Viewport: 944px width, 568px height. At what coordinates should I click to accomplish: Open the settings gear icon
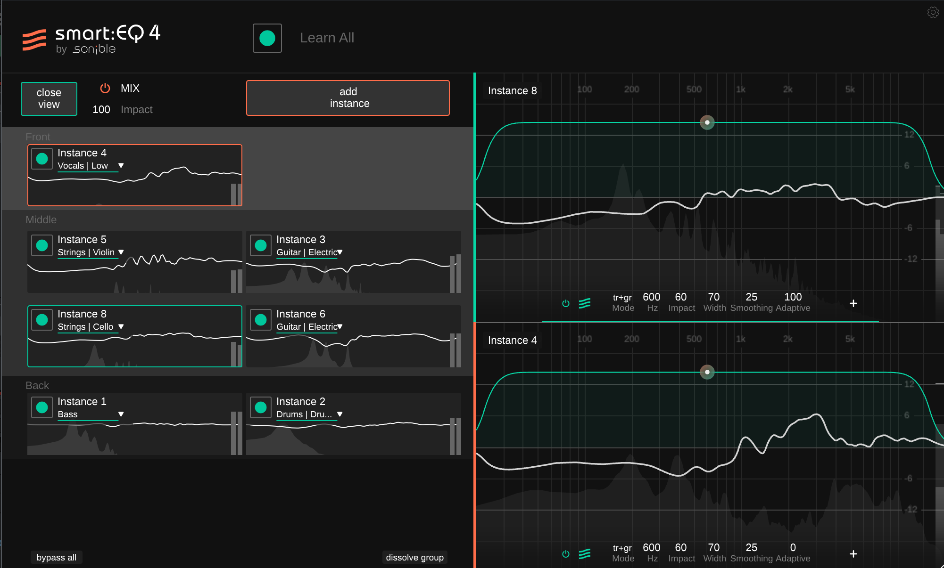tap(933, 12)
